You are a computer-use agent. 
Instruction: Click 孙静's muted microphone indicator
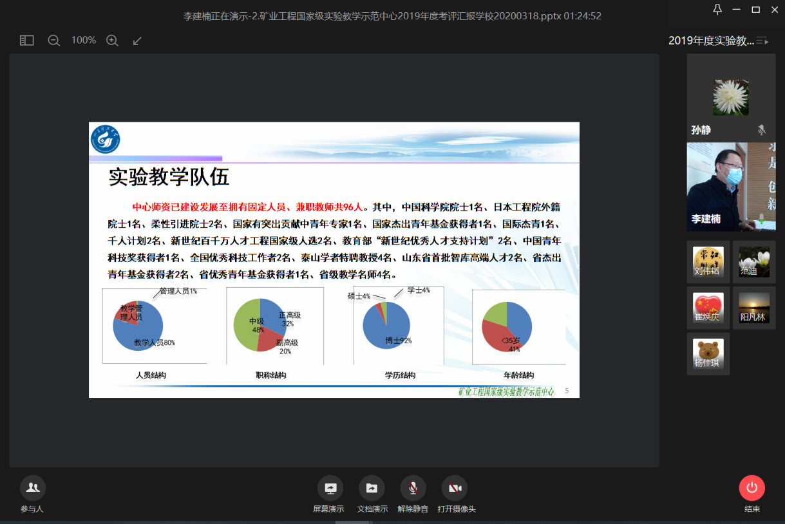tap(762, 130)
